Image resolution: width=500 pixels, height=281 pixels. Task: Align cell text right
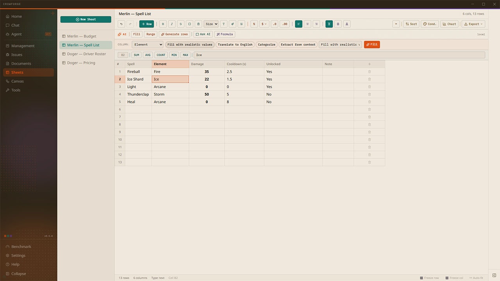[316, 24]
